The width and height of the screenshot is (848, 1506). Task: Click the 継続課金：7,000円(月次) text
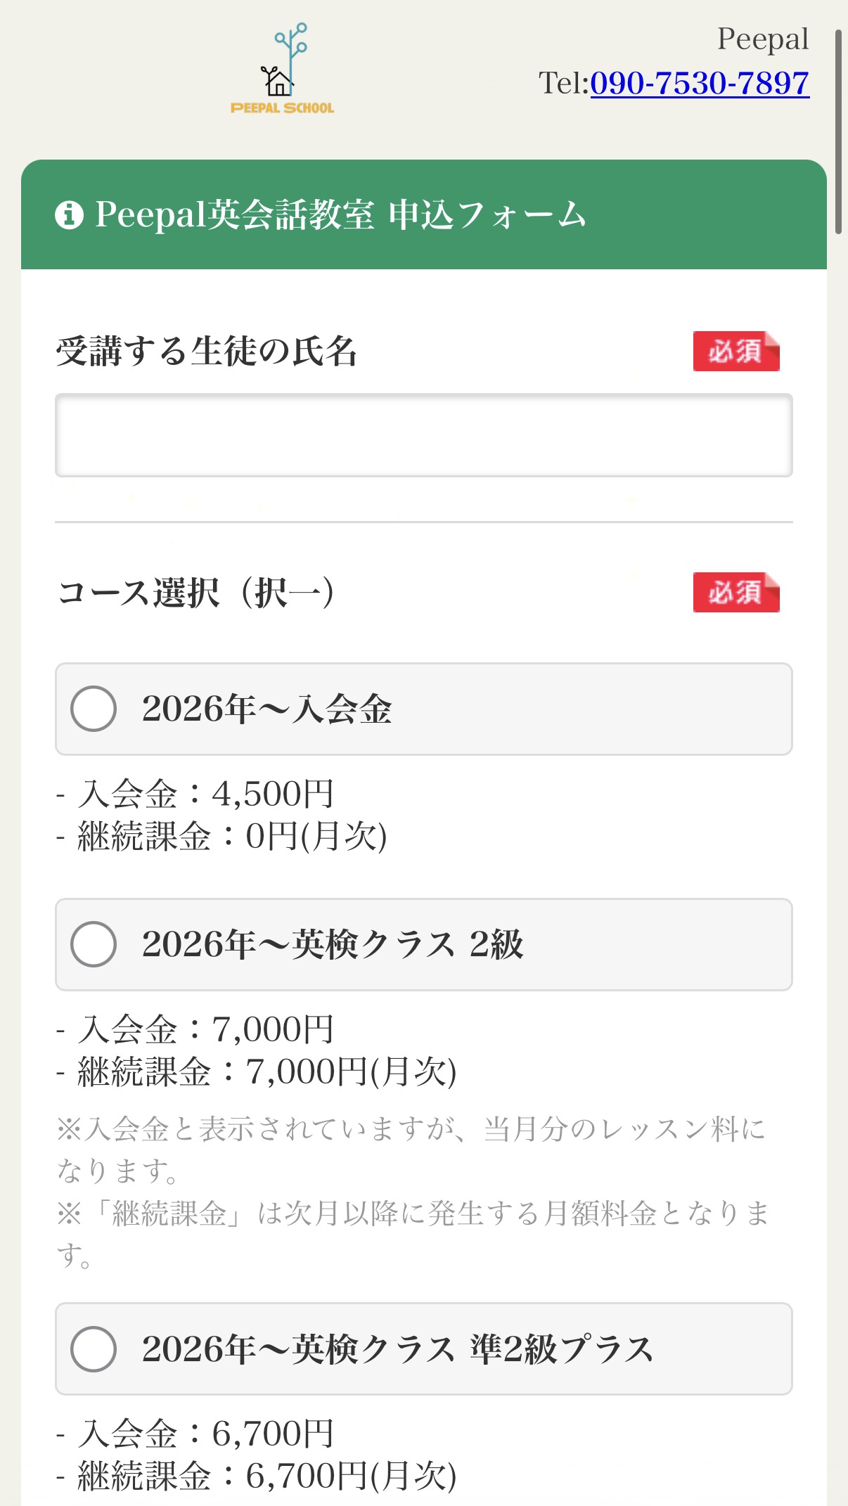pyautogui.click(x=266, y=1071)
